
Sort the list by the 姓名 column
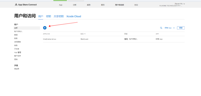(83, 34)
